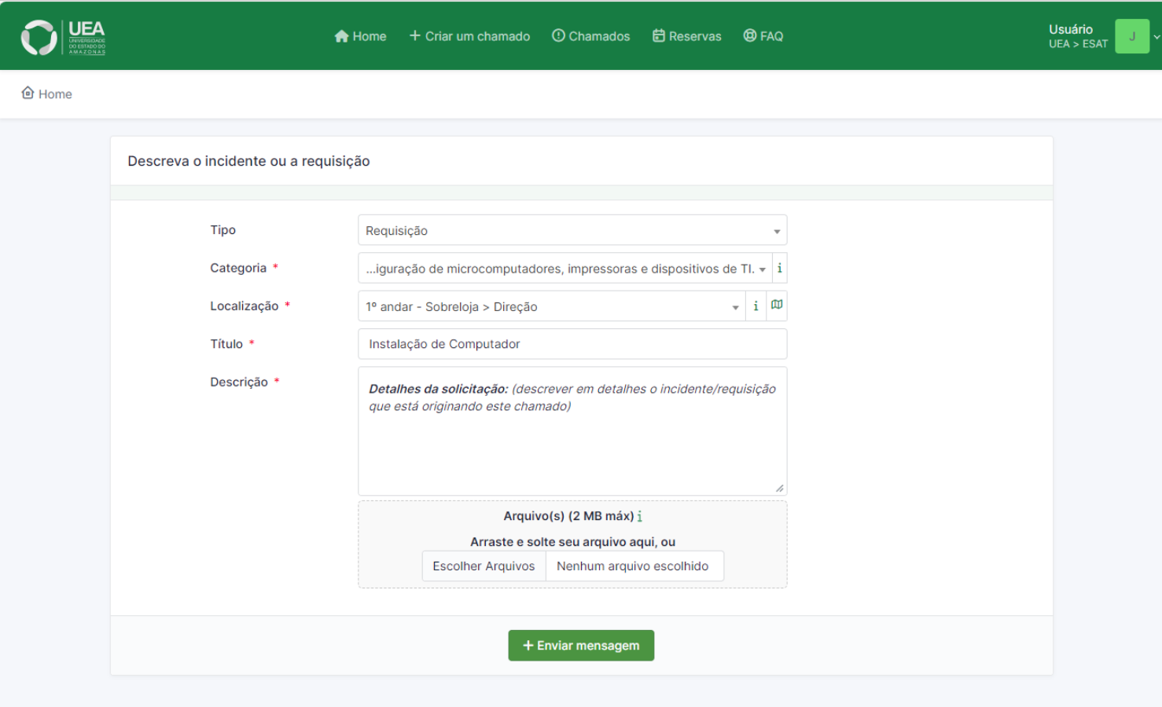Open Criar um chamado menu item
The width and height of the screenshot is (1162, 707).
click(469, 36)
